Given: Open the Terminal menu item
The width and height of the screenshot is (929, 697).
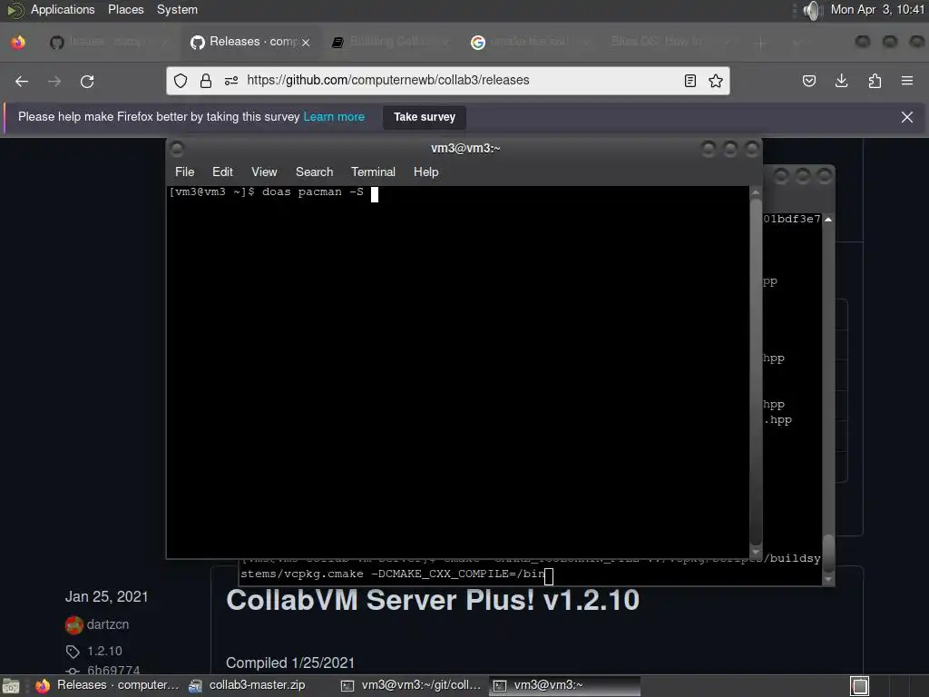Looking at the screenshot, I should [373, 172].
